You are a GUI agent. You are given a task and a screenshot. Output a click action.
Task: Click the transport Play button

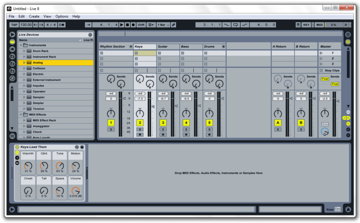(121, 25)
